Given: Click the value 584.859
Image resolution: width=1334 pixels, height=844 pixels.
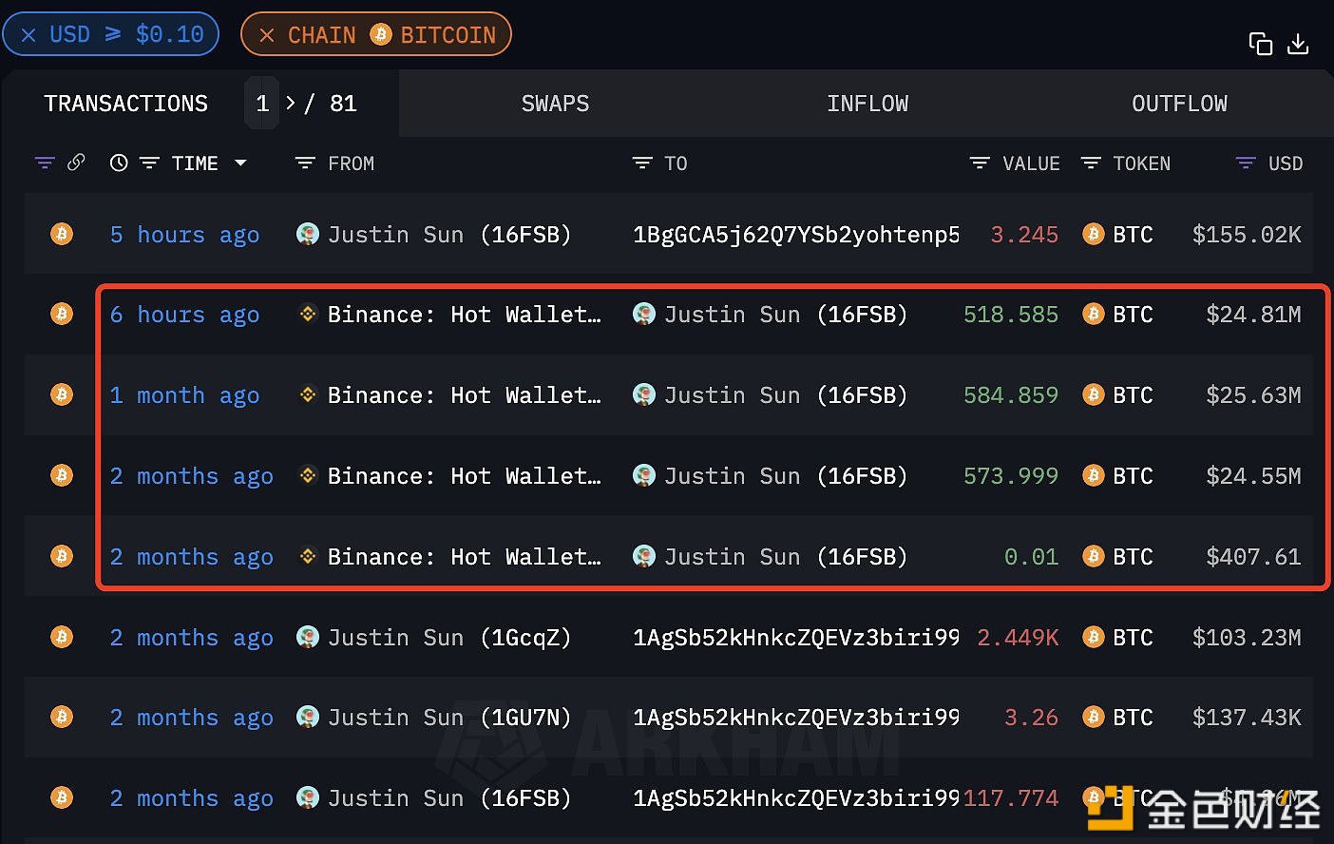Looking at the screenshot, I should (1011, 395).
